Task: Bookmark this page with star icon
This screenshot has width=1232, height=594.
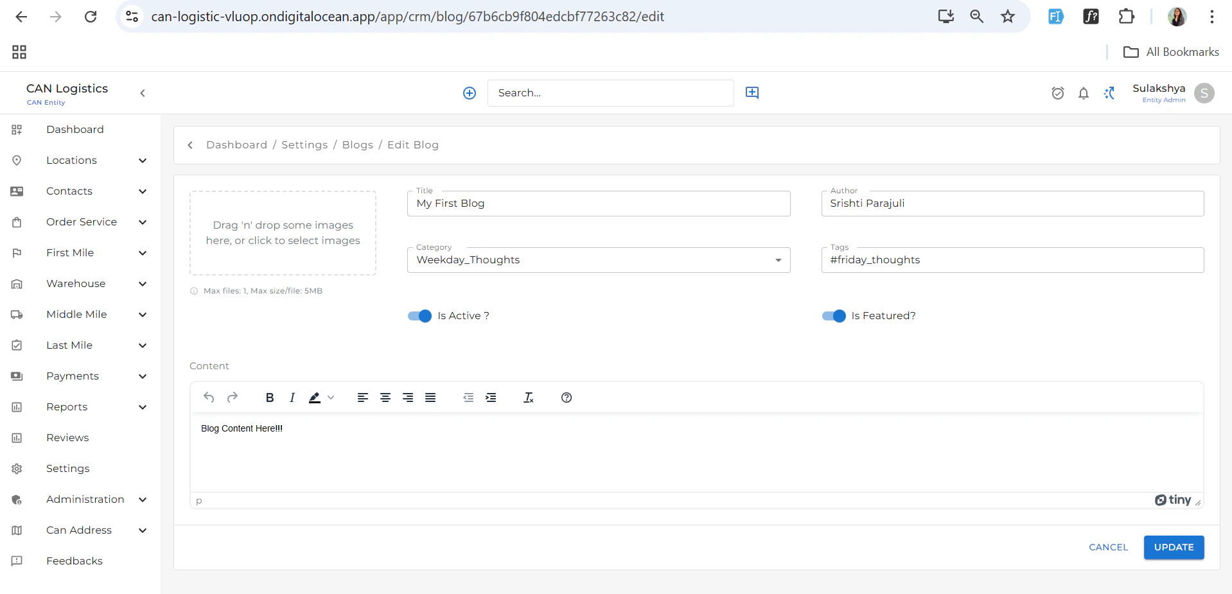Action: point(1008,17)
